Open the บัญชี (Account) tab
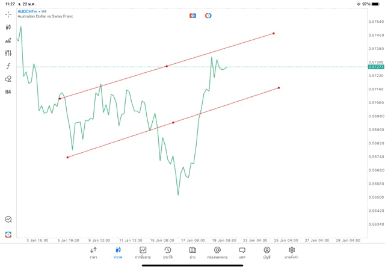The height and width of the screenshot is (269, 385). tap(266, 253)
